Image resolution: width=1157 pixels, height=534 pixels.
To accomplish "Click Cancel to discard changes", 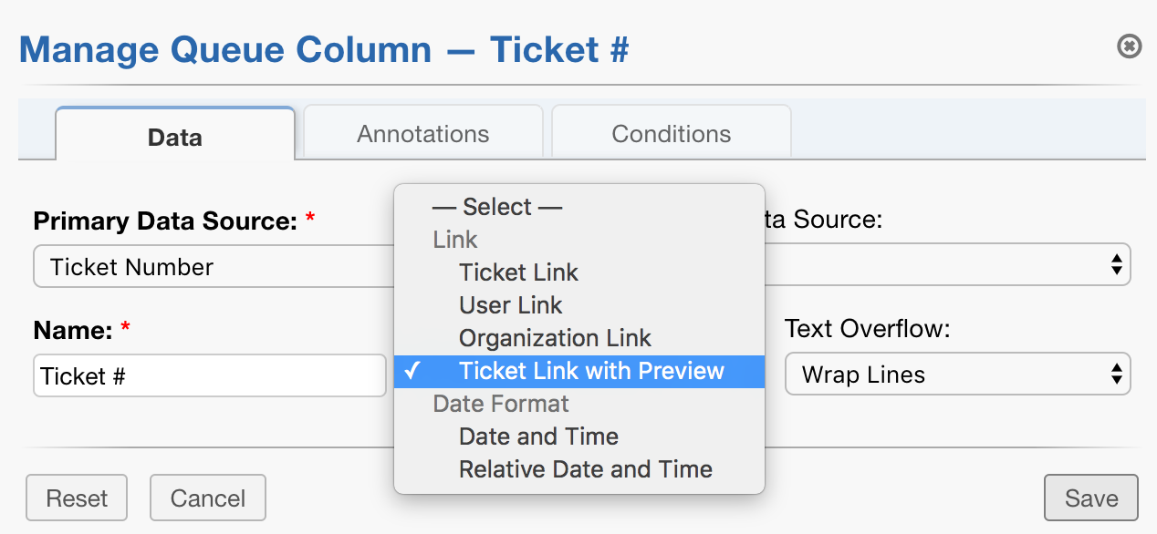I will tap(207, 498).
